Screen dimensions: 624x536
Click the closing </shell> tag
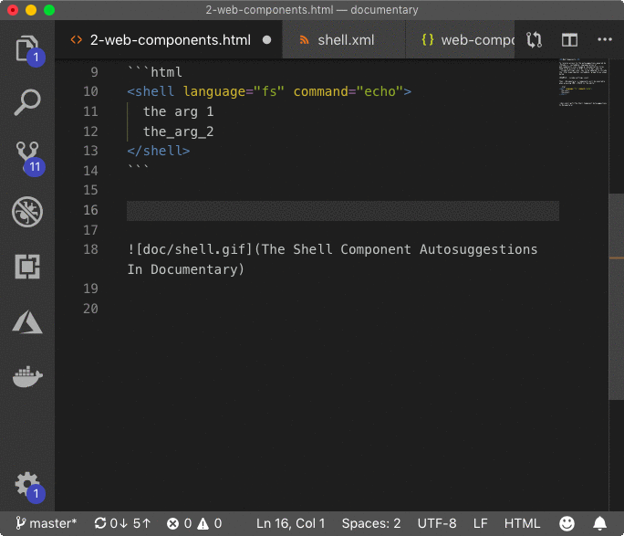click(x=159, y=151)
